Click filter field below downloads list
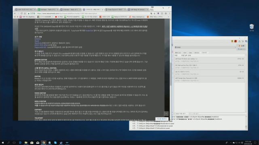This screenshot has width=259, height=145. point(218,114)
